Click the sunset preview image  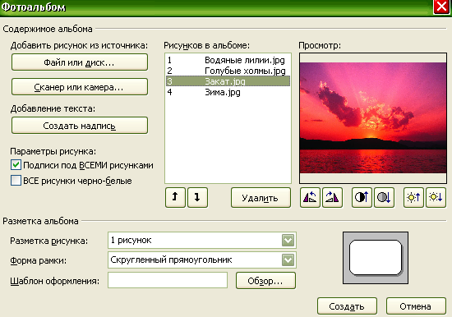coord(373,117)
